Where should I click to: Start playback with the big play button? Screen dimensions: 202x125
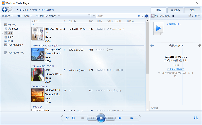point(101,118)
